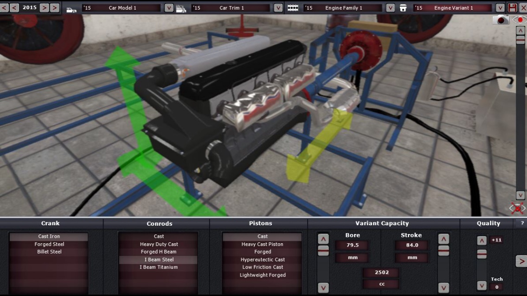
Task: Click the crossed-out icon below the right scrollbar
Action: tap(517, 209)
